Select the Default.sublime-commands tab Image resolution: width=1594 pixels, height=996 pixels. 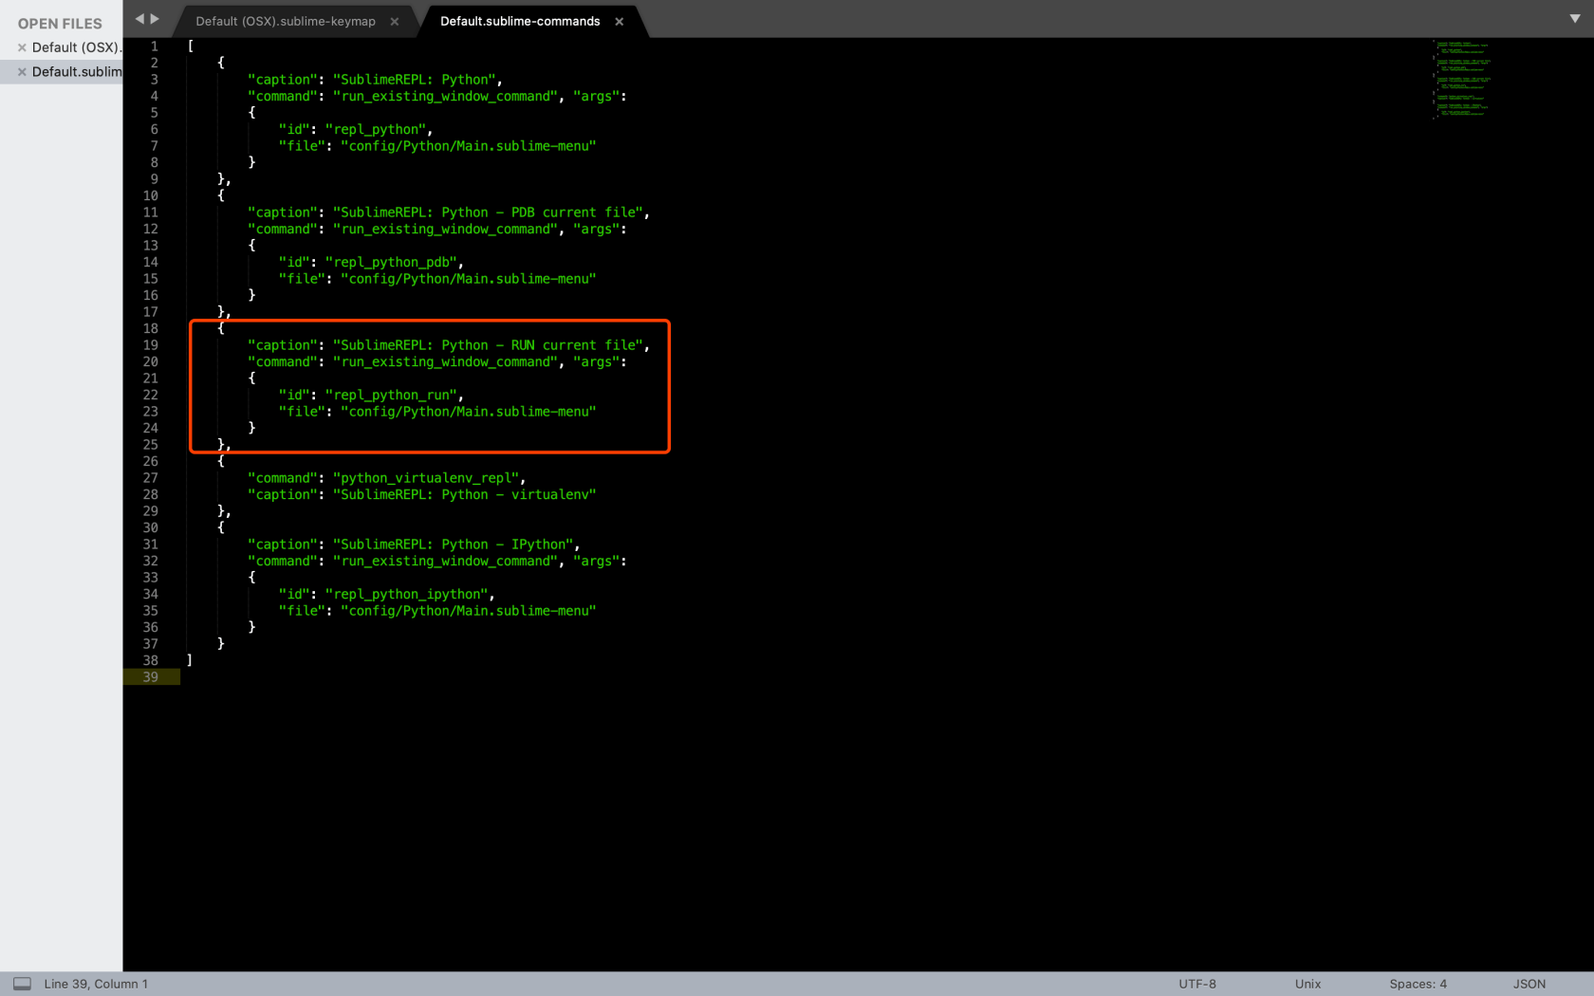(x=520, y=21)
